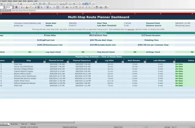Click the Insert Special Character icon
The image size is (195, 128).
pyautogui.click(x=70, y=4)
